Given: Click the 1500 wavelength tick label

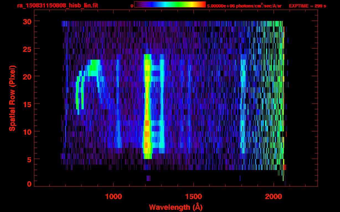Looking at the screenshot, I should tap(193, 196).
